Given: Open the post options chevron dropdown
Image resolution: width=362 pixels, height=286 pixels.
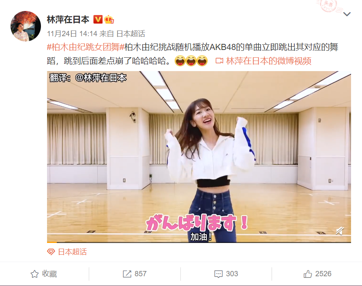Looking at the screenshot, I should [347, 14].
